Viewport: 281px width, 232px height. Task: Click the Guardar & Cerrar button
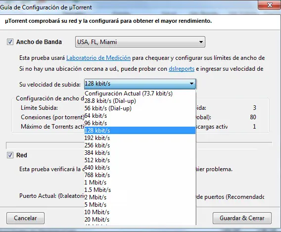242,218
